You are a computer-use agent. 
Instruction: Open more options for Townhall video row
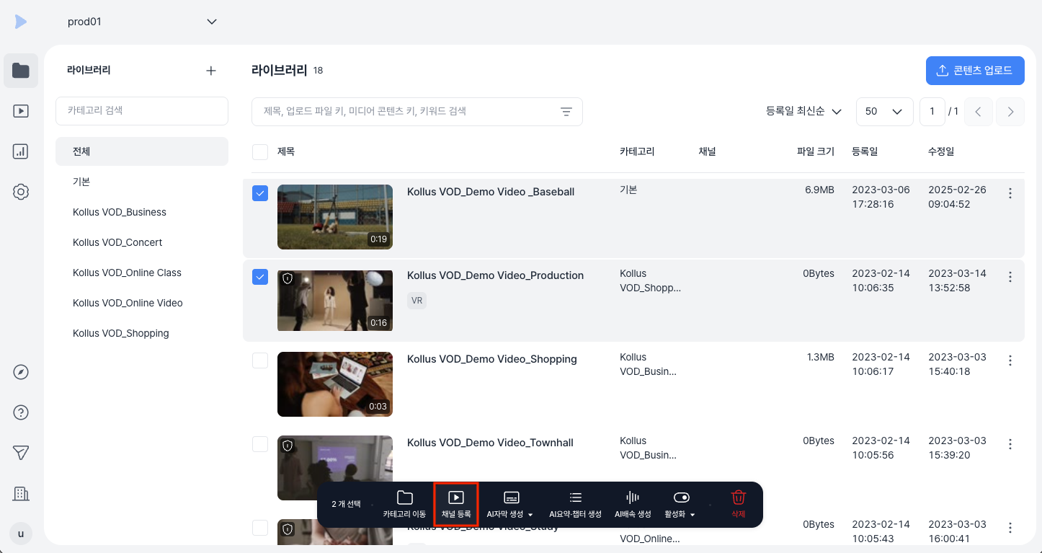tap(1010, 444)
